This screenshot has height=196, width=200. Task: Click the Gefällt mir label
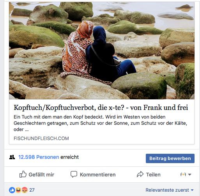41,174
